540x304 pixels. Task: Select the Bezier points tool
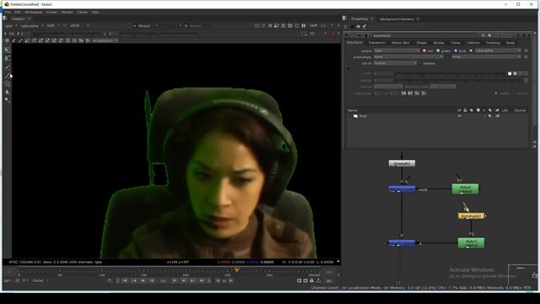click(8, 58)
